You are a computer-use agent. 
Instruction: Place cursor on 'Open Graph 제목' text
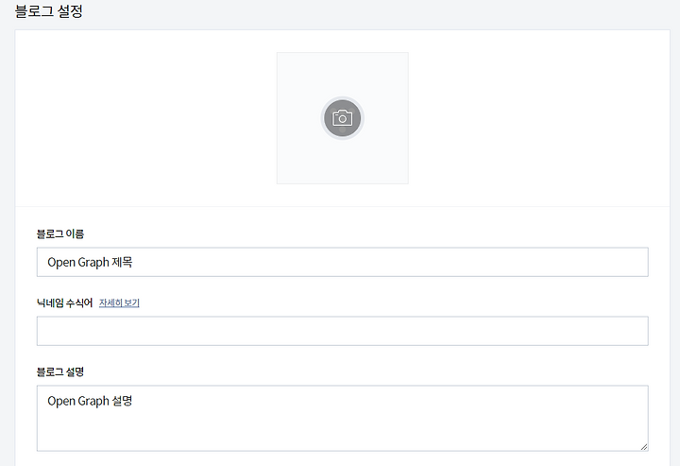pos(90,263)
